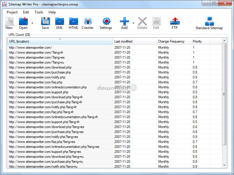
Task: Select the URL ending in /support.php
Action: coord(39,92)
